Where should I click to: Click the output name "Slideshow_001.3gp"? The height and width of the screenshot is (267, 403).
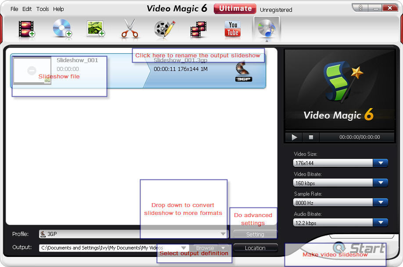pos(180,60)
